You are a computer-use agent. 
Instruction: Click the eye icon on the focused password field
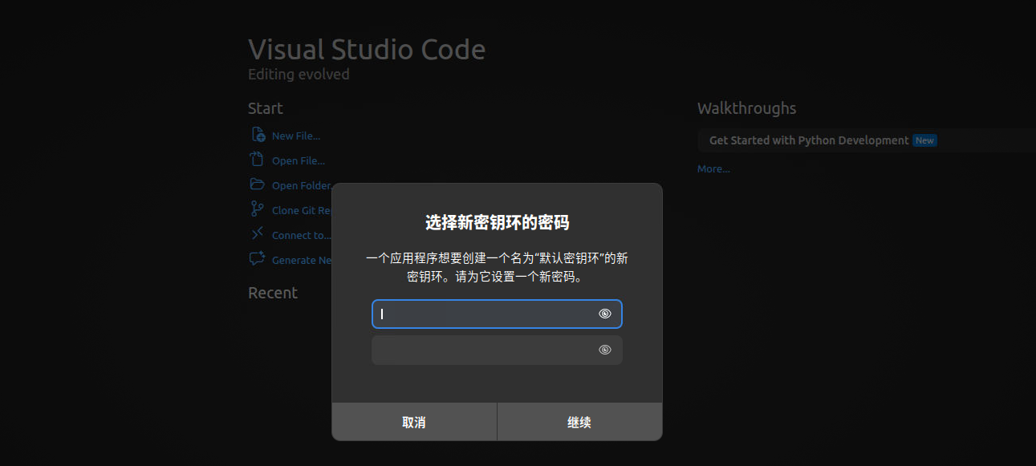tap(604, 314)
